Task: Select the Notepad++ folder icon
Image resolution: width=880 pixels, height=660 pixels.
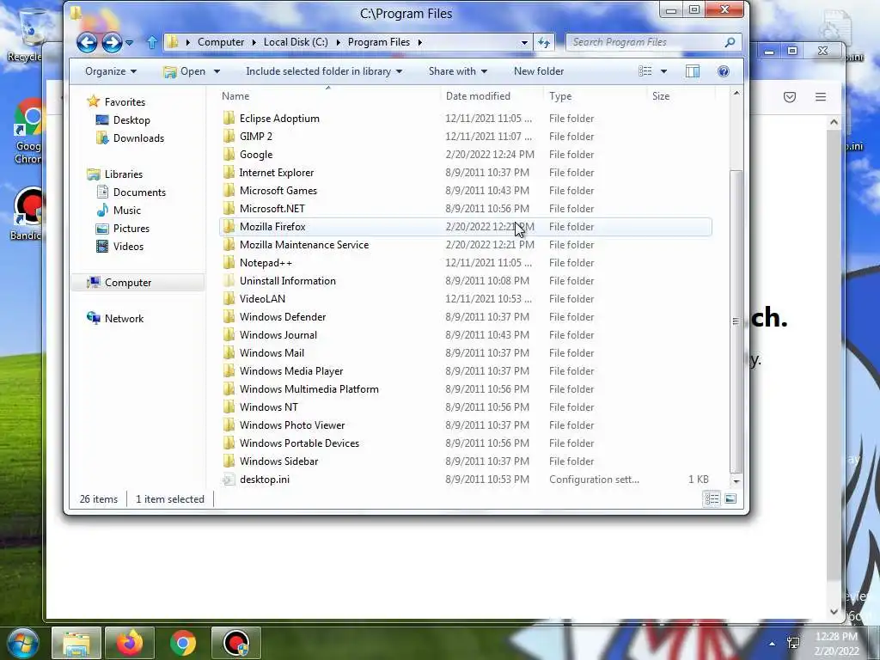Action: point(229,263)
